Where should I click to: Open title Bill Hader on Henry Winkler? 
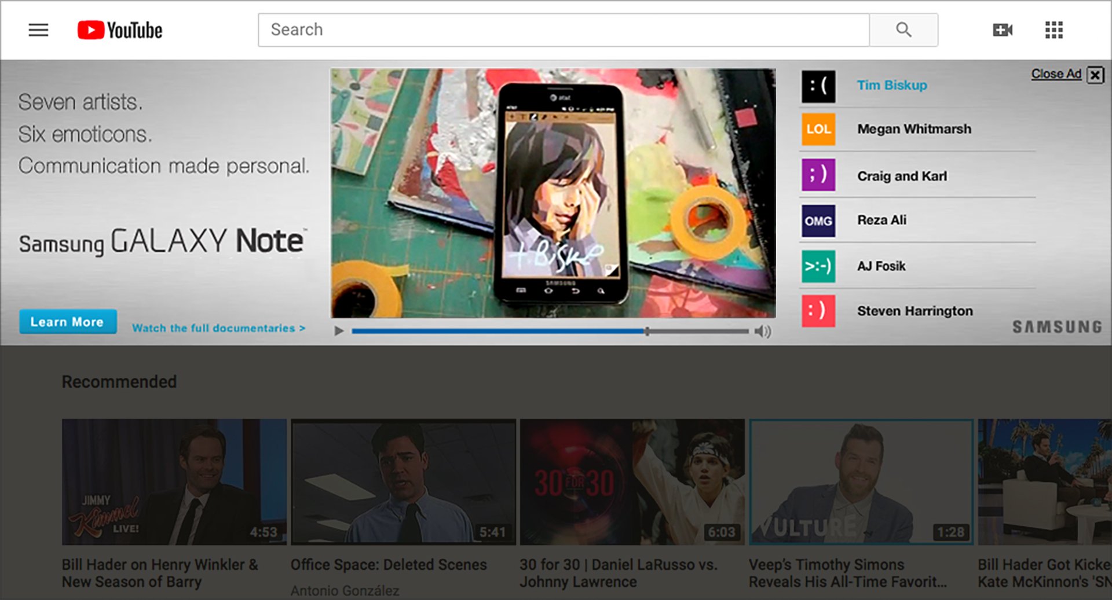click(x=160, y=573)
